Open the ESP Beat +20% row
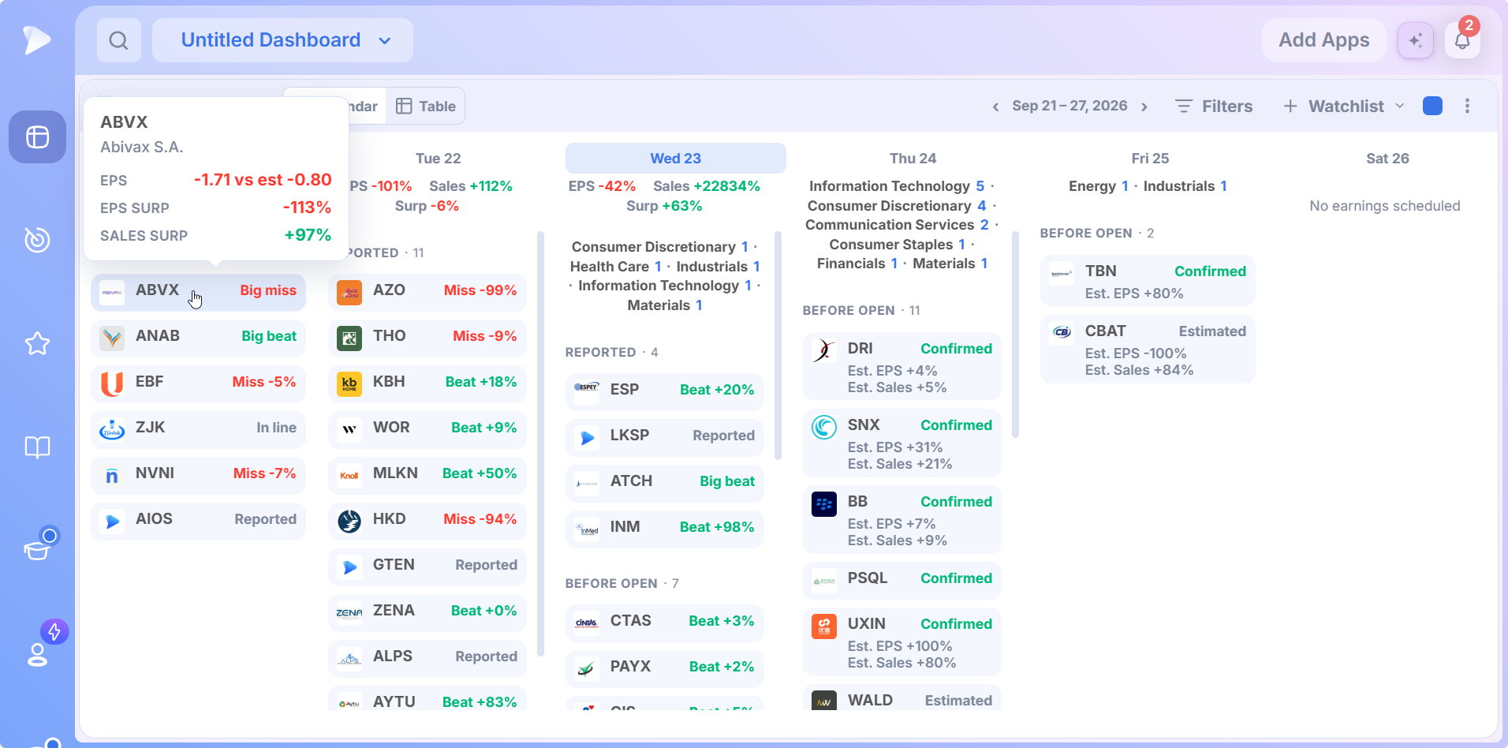Viewport: 1508px width, 748px height. tap(665, 392)
